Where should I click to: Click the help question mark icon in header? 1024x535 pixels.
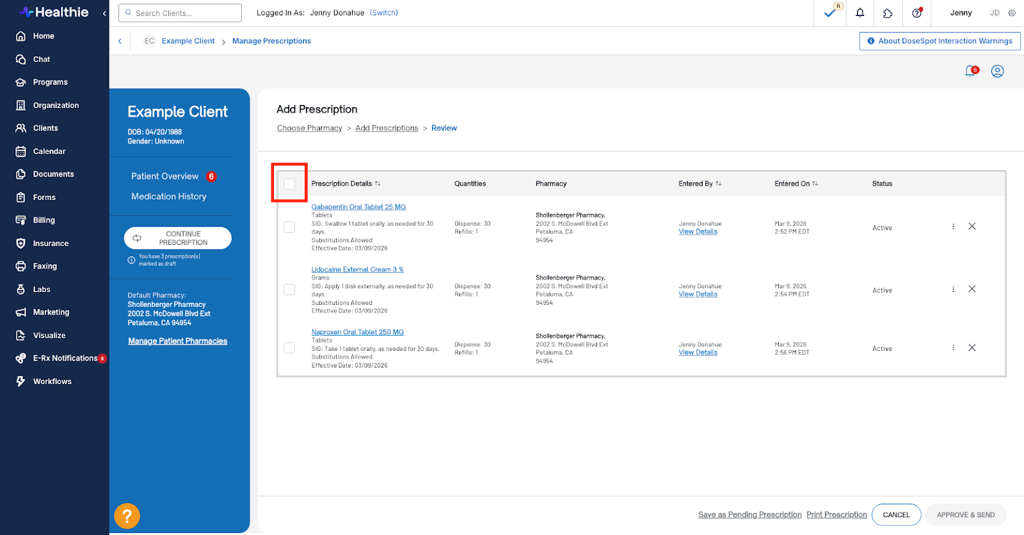(917, 13)
